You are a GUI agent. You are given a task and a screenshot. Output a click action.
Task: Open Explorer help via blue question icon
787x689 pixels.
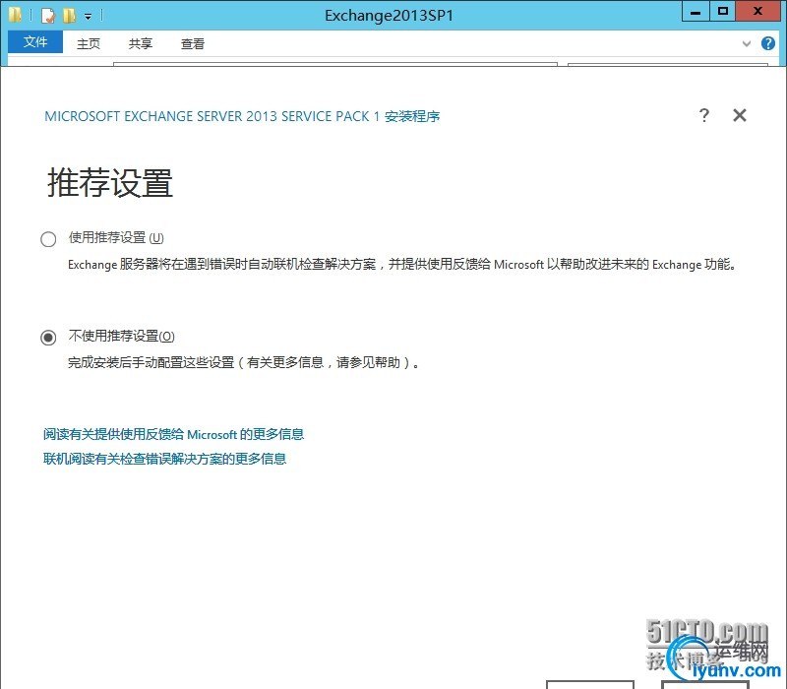(768, 43)
